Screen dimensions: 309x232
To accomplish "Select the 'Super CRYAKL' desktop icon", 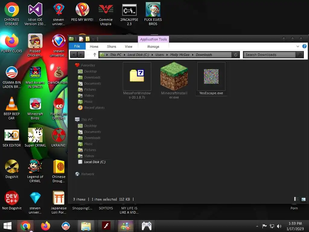I will (35, 138).
